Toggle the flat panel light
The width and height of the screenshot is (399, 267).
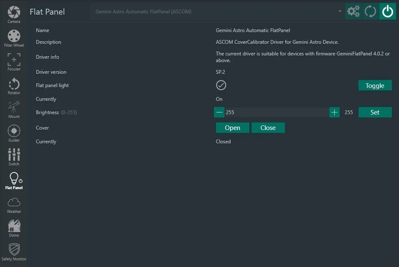click(x=375, y=85)
